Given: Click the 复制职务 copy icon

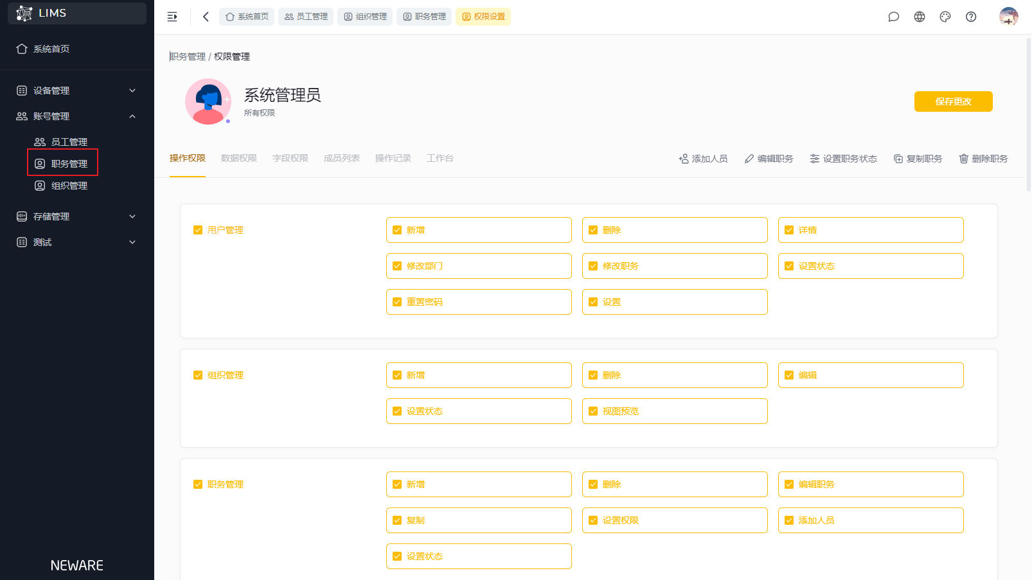Looking at the screenshot, I should click(x=898, y=159).
